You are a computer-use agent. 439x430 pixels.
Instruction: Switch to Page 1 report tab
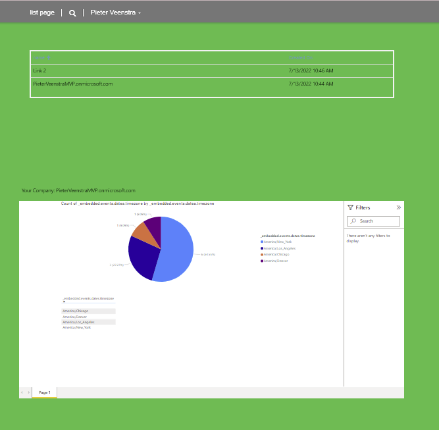pyautogui.click(x=45, y=392)
